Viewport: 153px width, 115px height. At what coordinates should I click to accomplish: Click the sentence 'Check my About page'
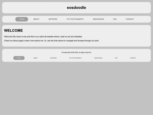[x=52, y=41]
